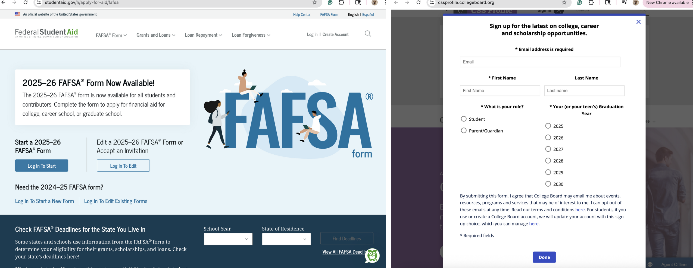Choose graduation year 2025
This screenshot has width=693, height=268.
(548, 126)
